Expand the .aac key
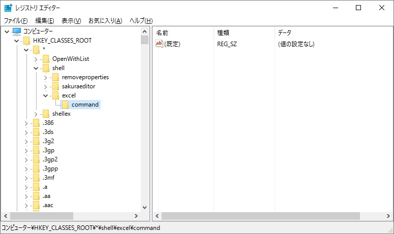This screenshot has width=394, height=234. point(26,206)
